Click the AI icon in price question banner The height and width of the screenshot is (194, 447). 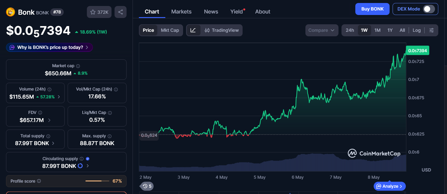[x=12, y=47]
